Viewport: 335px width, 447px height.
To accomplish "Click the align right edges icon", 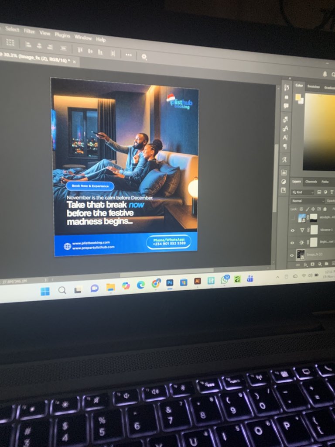I will (50, 47).
